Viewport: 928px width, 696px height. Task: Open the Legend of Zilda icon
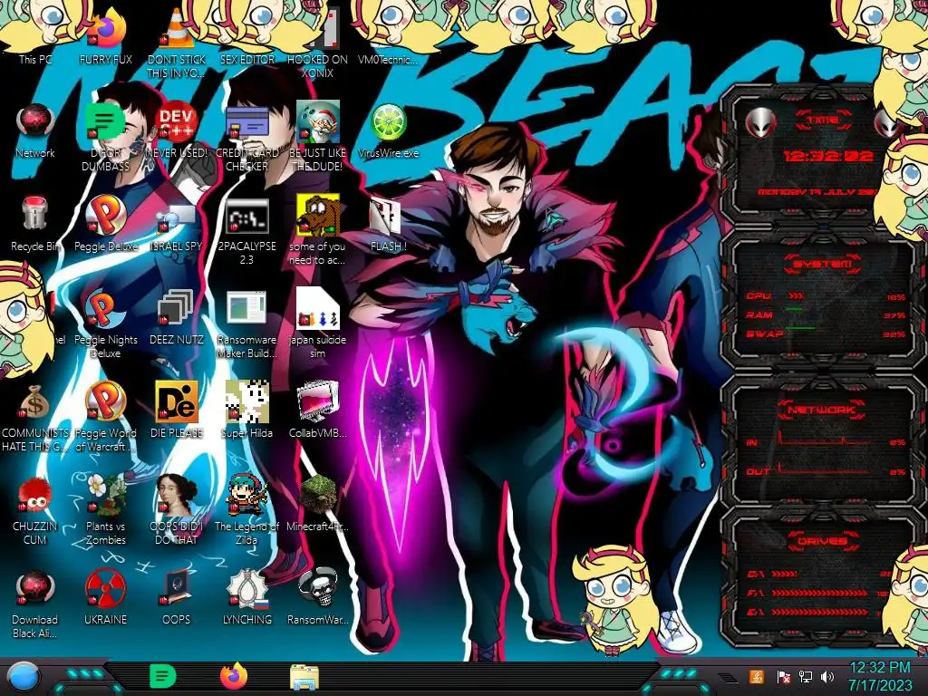[246, 509]
